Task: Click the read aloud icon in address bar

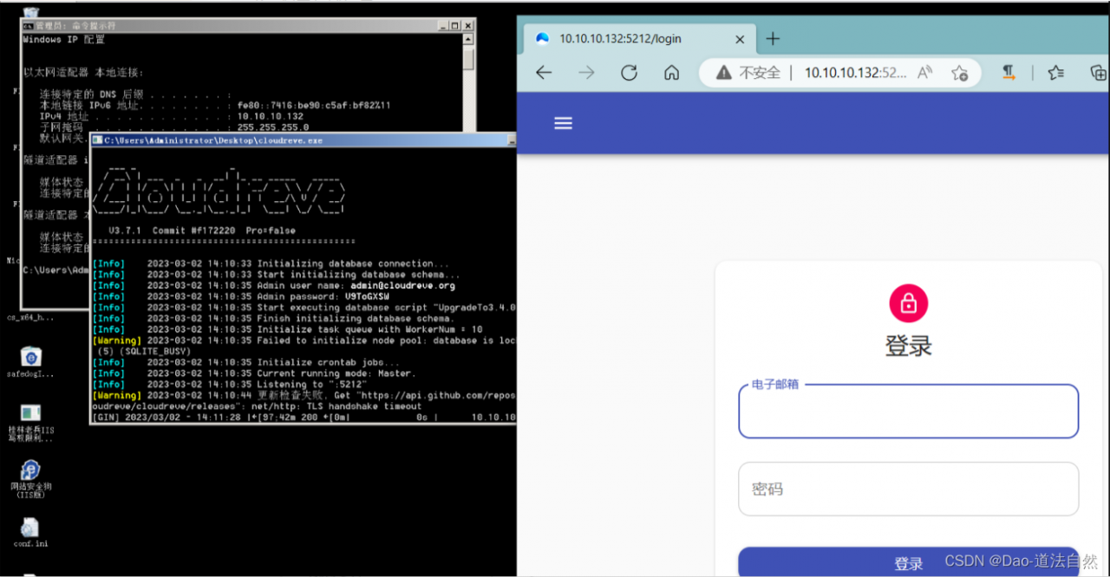Action: pos(924,73)
